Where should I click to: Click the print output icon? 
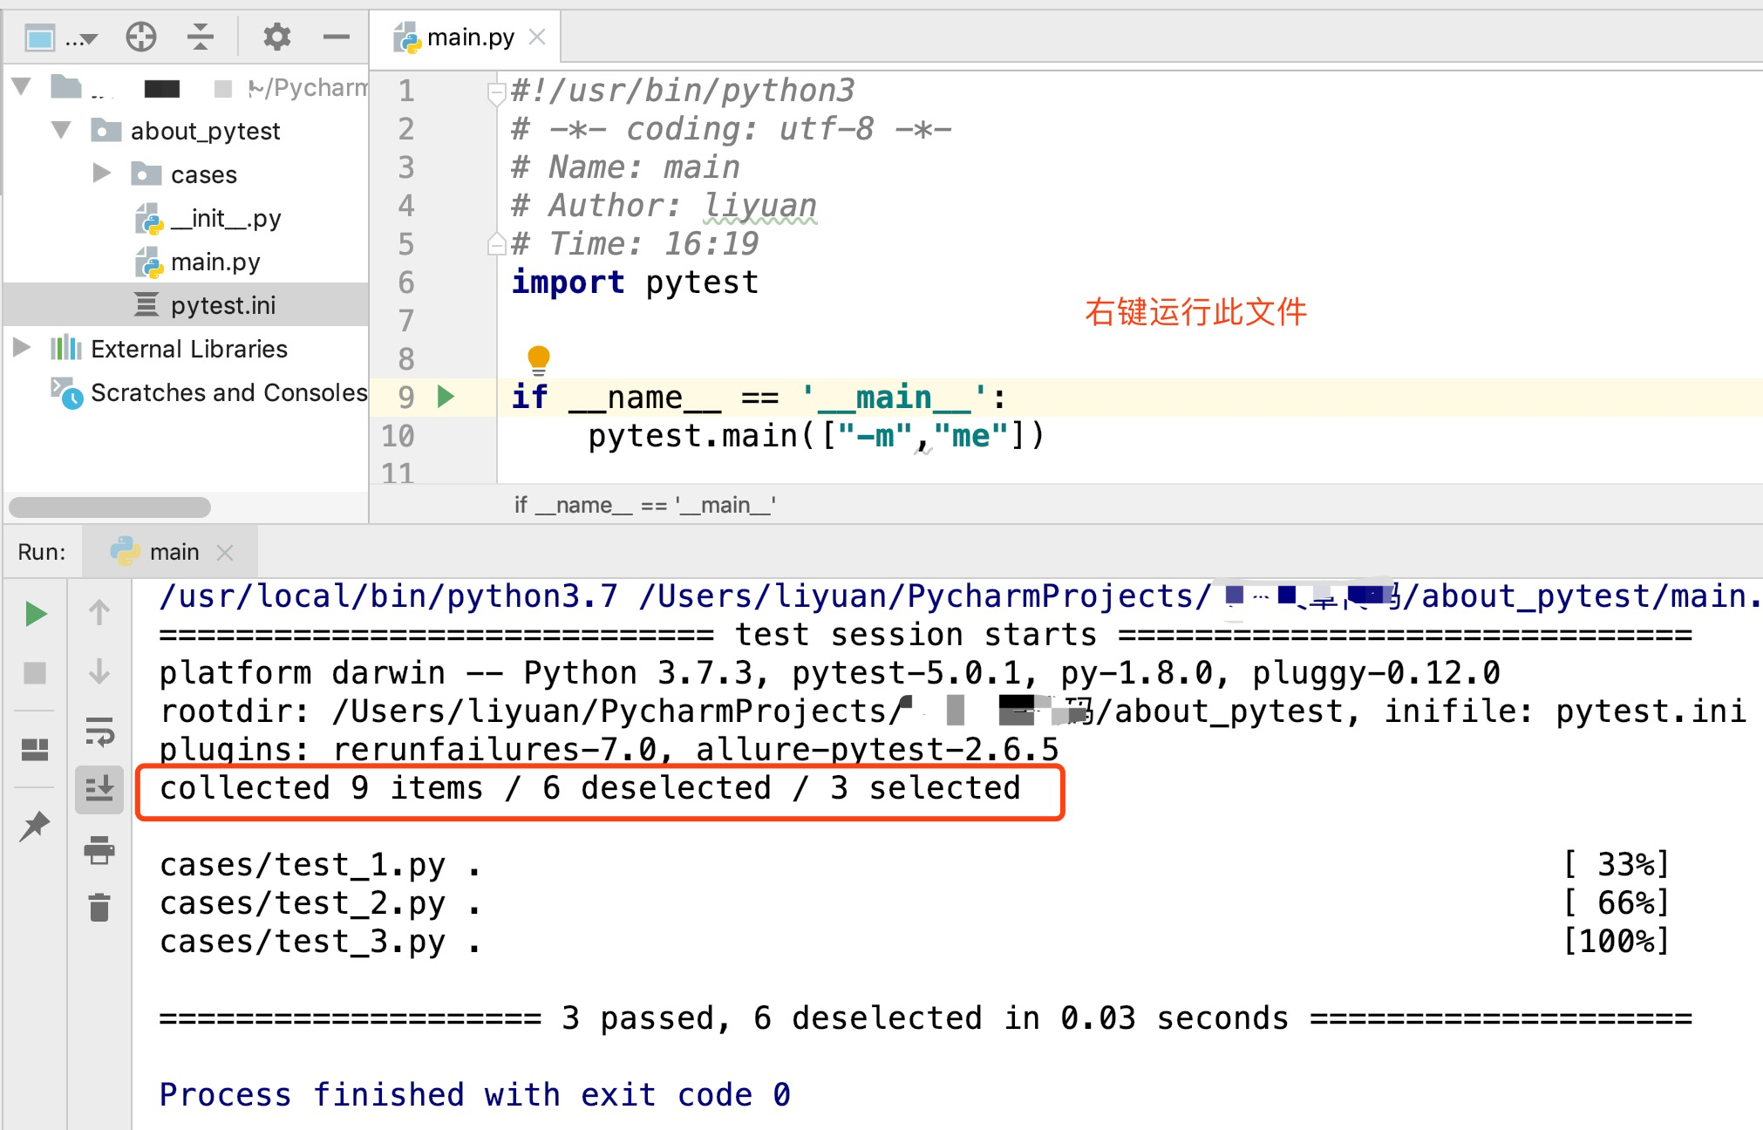(99, 850)
